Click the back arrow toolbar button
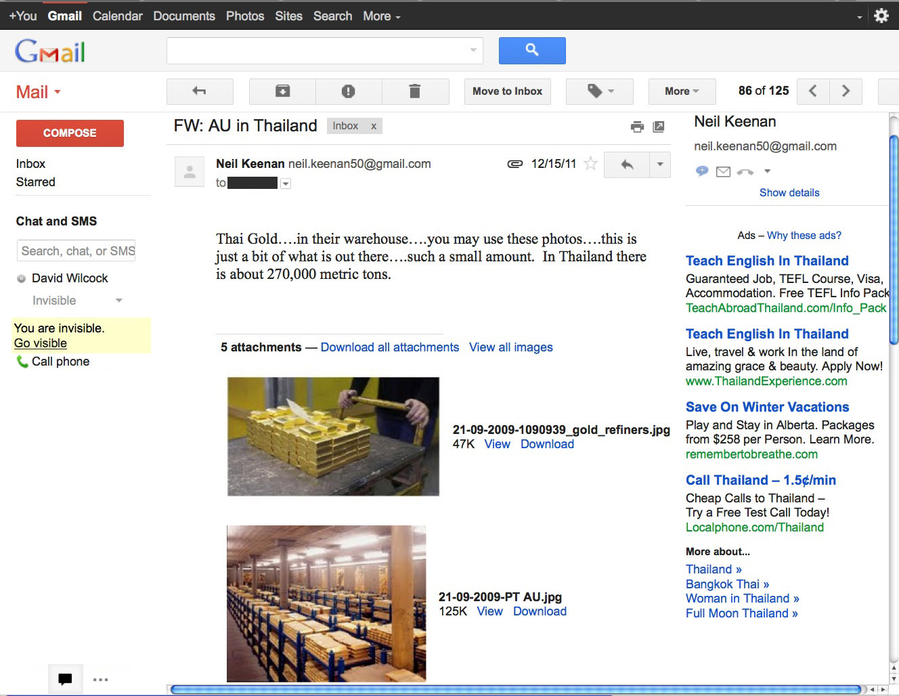Image resolution: width=899 pixels, height=696 pixels. 200,91
